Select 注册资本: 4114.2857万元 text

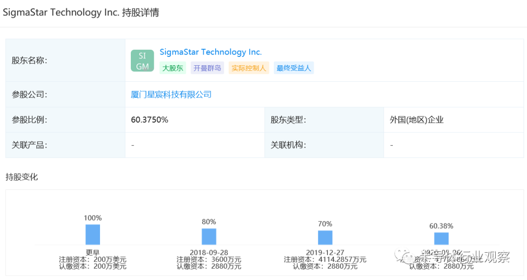coord(325,260)
